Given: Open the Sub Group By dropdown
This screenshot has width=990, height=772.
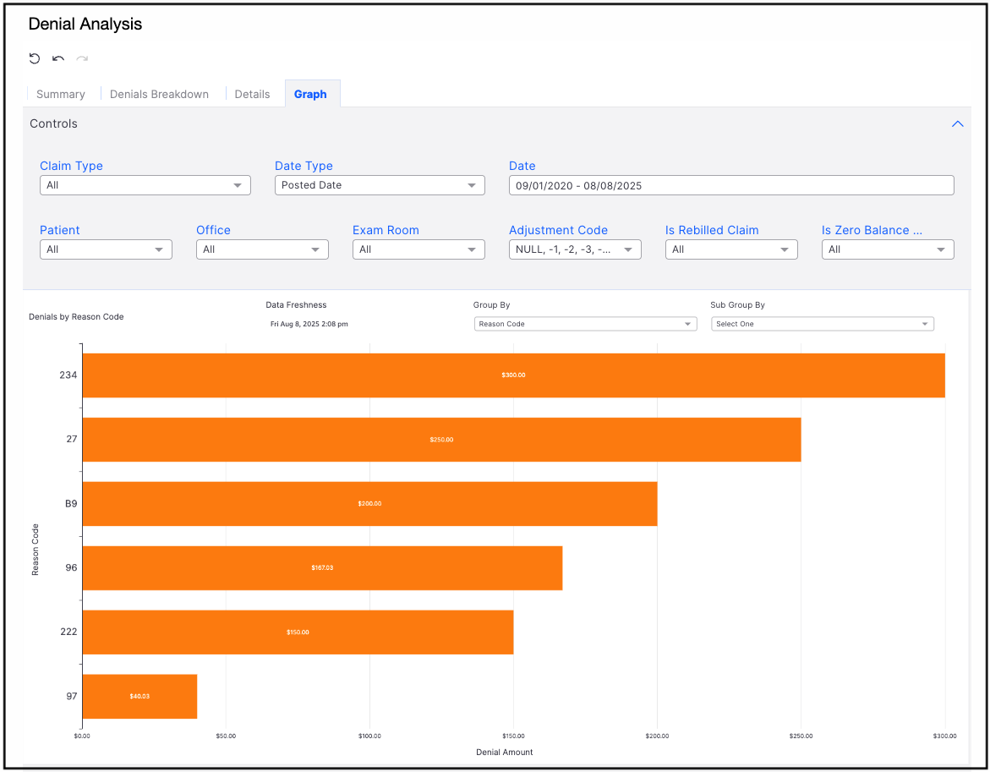Looking at the screenshot, I should tap(822, 324).
